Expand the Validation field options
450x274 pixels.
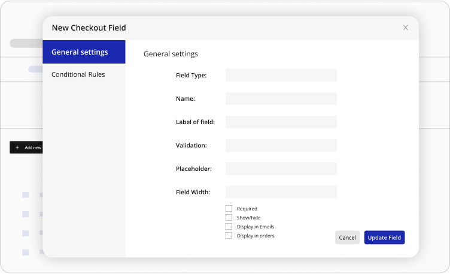(x=281, y=146)
